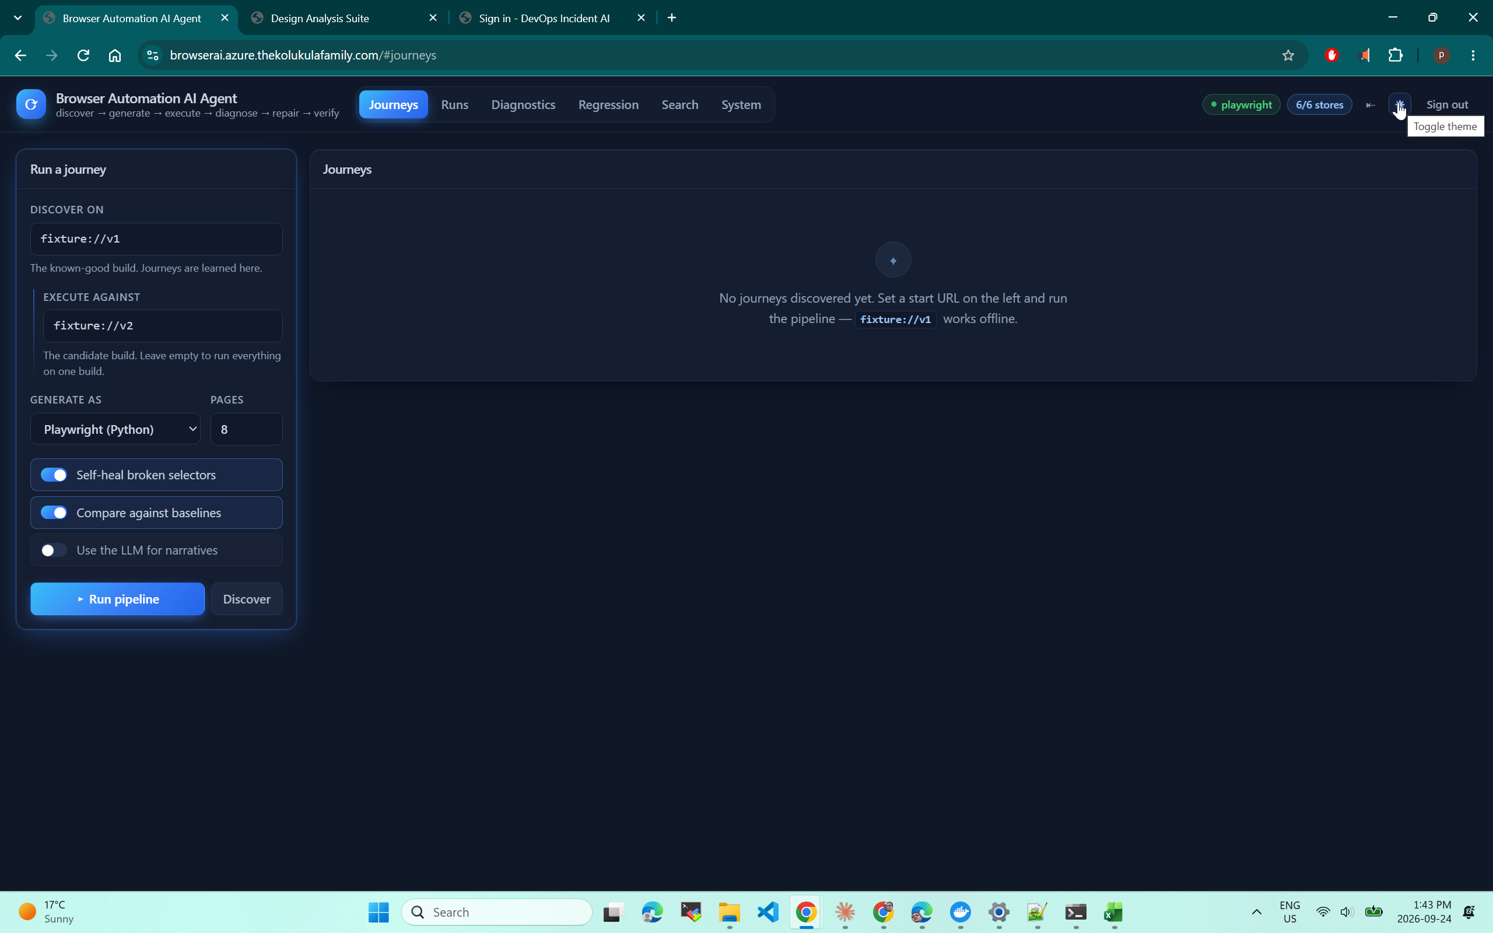Go to the Regression tab
1493x933 pixels.
click(x=608, y=105)
